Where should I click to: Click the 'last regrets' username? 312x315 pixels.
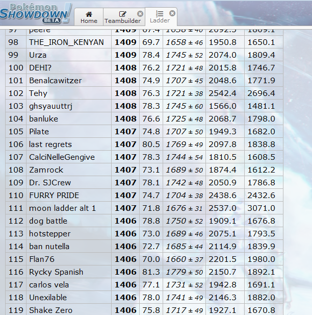(x=50, y=144)
